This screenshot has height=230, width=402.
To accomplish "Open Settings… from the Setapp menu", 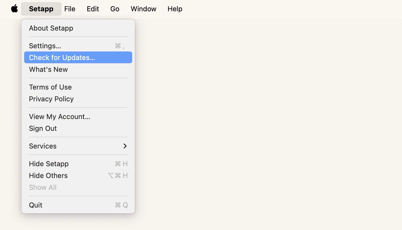I will (x=78, y=46).
